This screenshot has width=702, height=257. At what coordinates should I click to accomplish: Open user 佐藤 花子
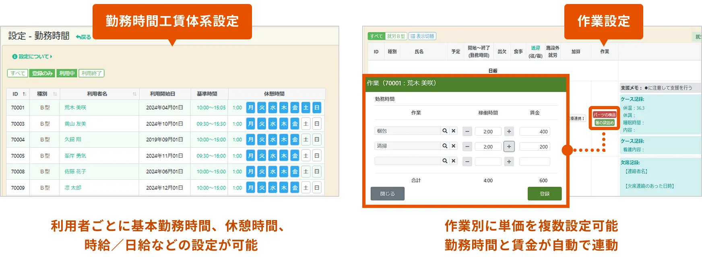[75, 171]
